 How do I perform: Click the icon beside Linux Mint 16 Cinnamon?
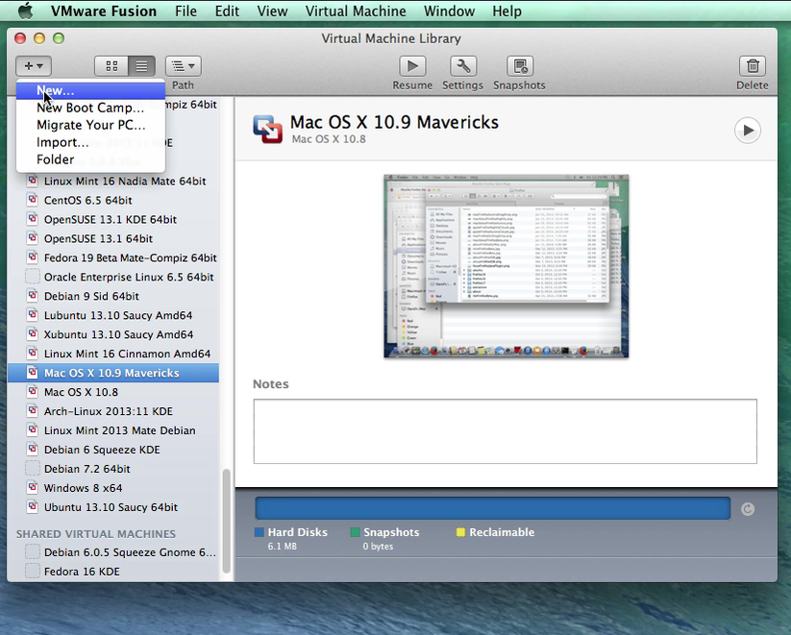pos(33,354)
